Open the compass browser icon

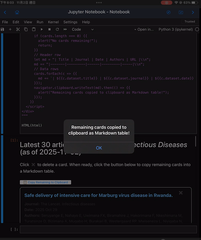tap(169, 12)
